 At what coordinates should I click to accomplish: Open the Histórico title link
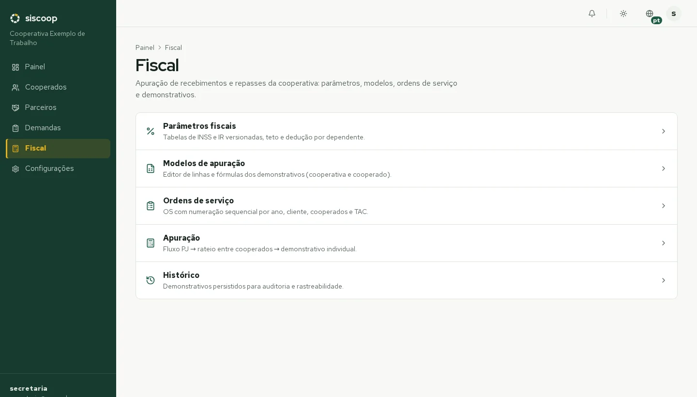point(181,275)
